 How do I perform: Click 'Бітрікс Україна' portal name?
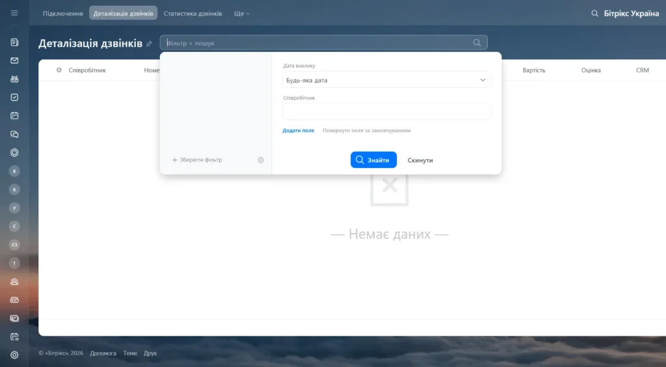click(631, 14)
